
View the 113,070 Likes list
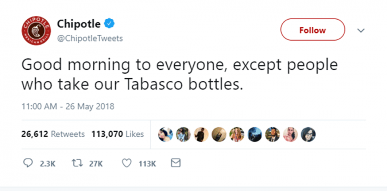(x=117, y=134)
